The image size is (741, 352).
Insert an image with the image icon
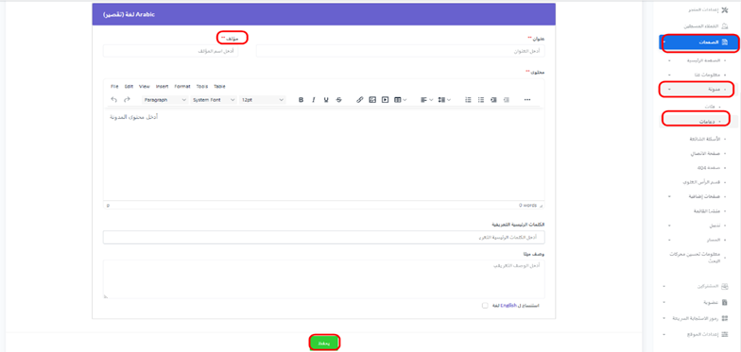point(372,100)
